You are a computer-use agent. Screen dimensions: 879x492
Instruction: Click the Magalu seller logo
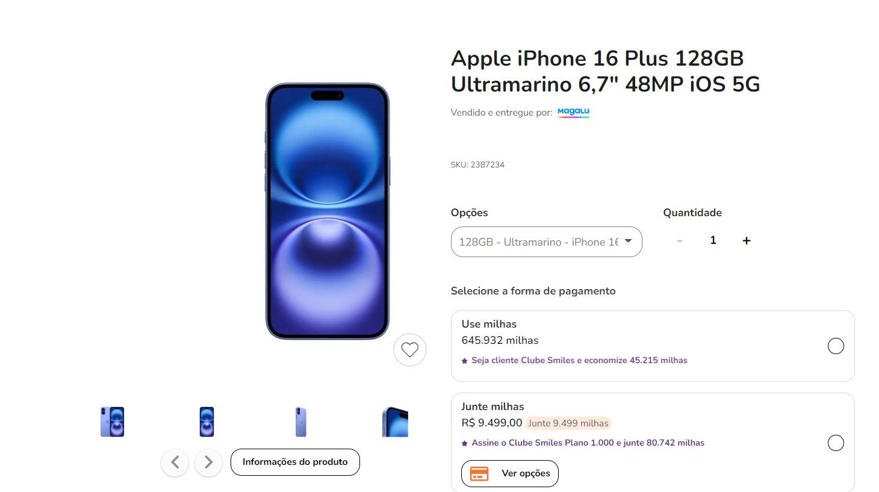click(x=573, y=112)
